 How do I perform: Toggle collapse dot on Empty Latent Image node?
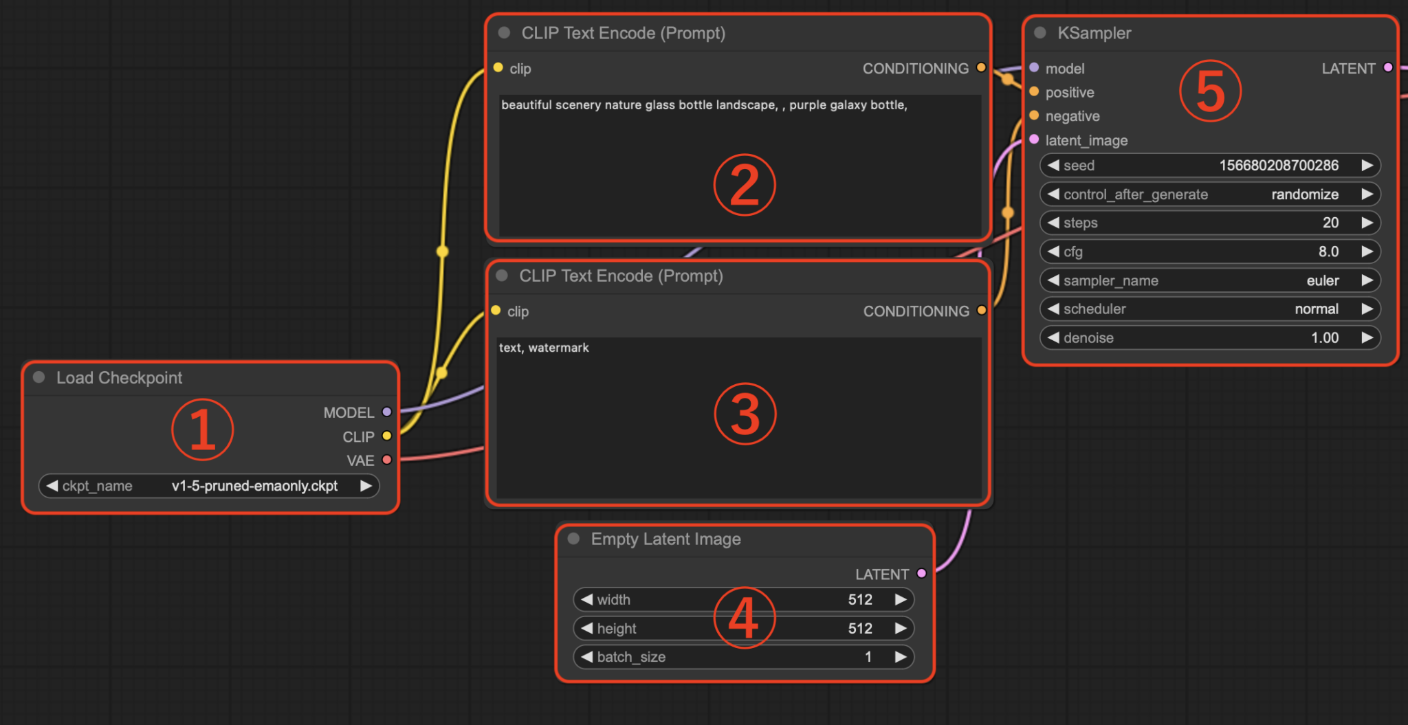click(x=573, y=539)
